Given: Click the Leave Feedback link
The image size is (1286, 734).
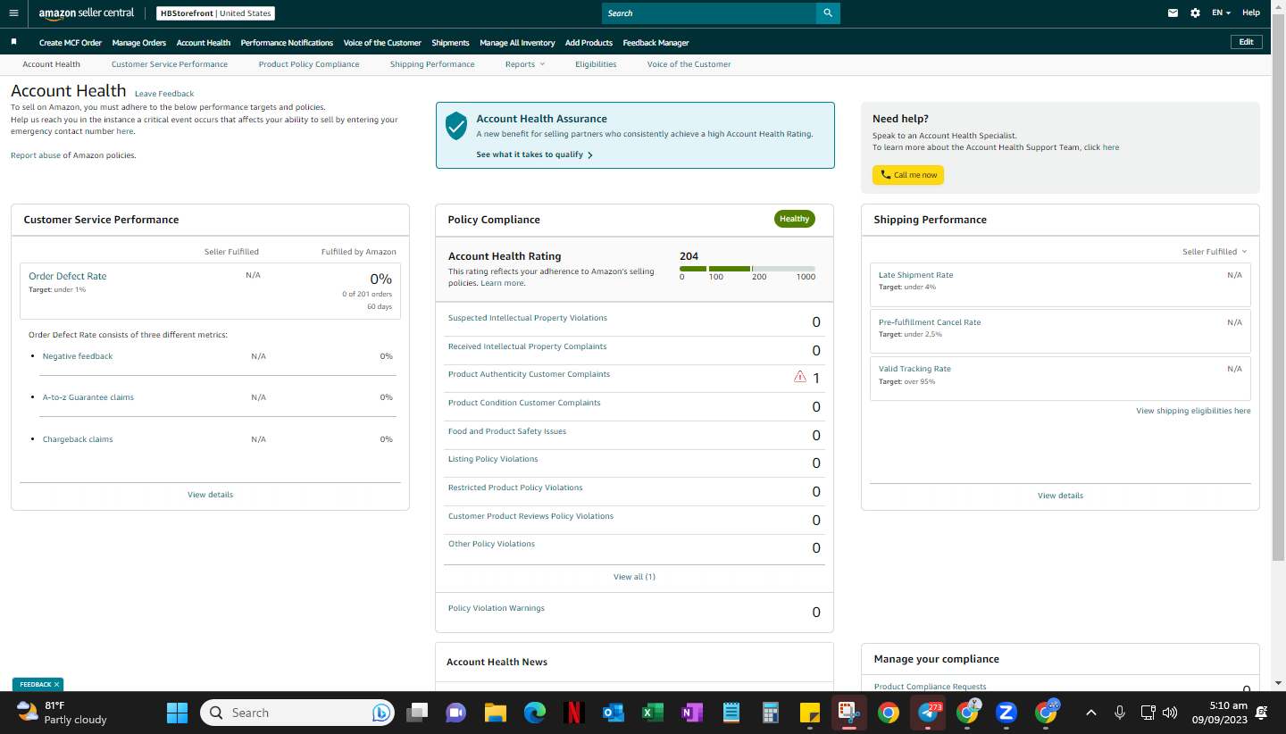Looking at the screenshot, I should tap(164, 94).
